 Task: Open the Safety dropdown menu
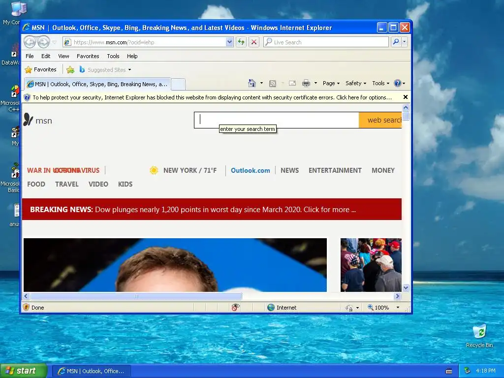point(356,83)
